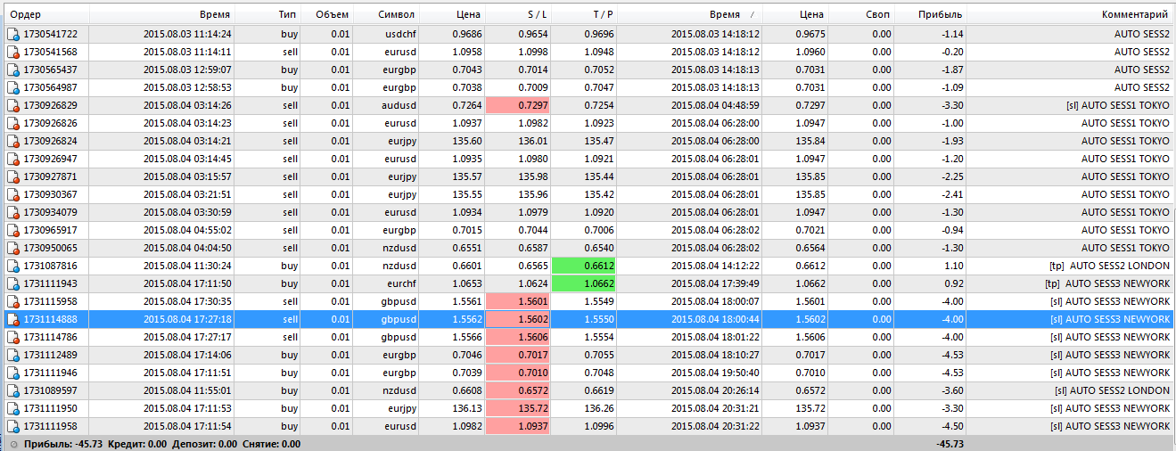Click the profit value 0.92
Screen dimensions: 1176x451
click(953, 283)
